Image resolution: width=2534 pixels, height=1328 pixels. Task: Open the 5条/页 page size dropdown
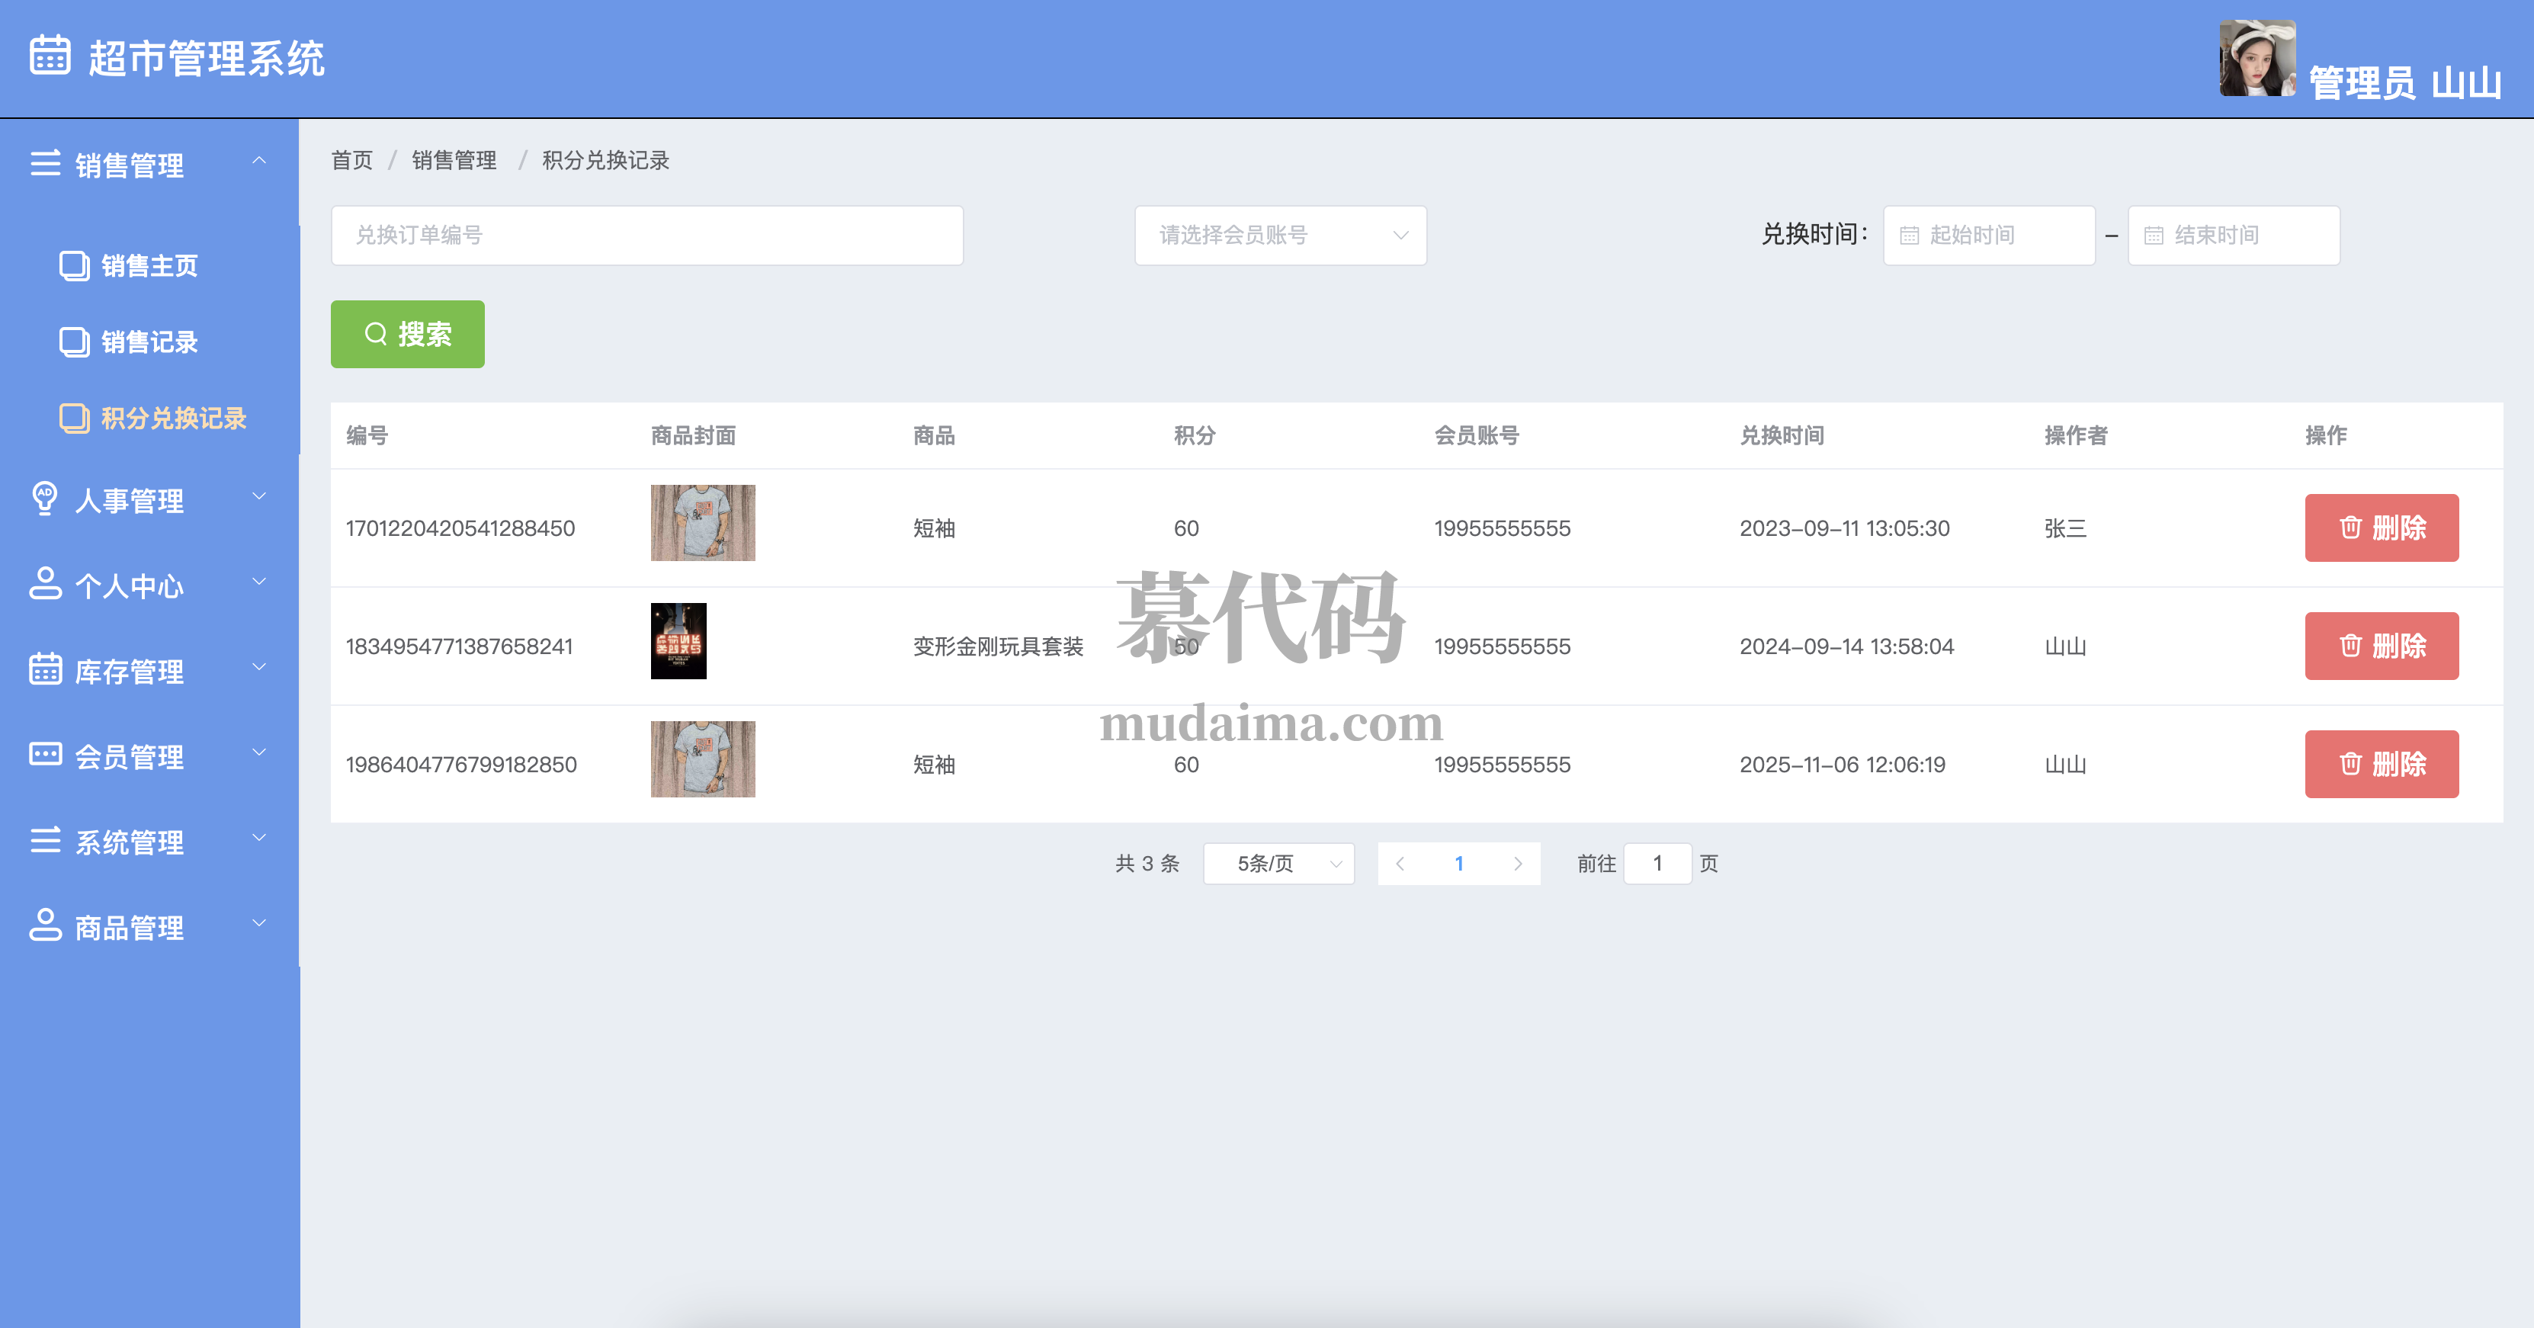(x=1278, y=864)
